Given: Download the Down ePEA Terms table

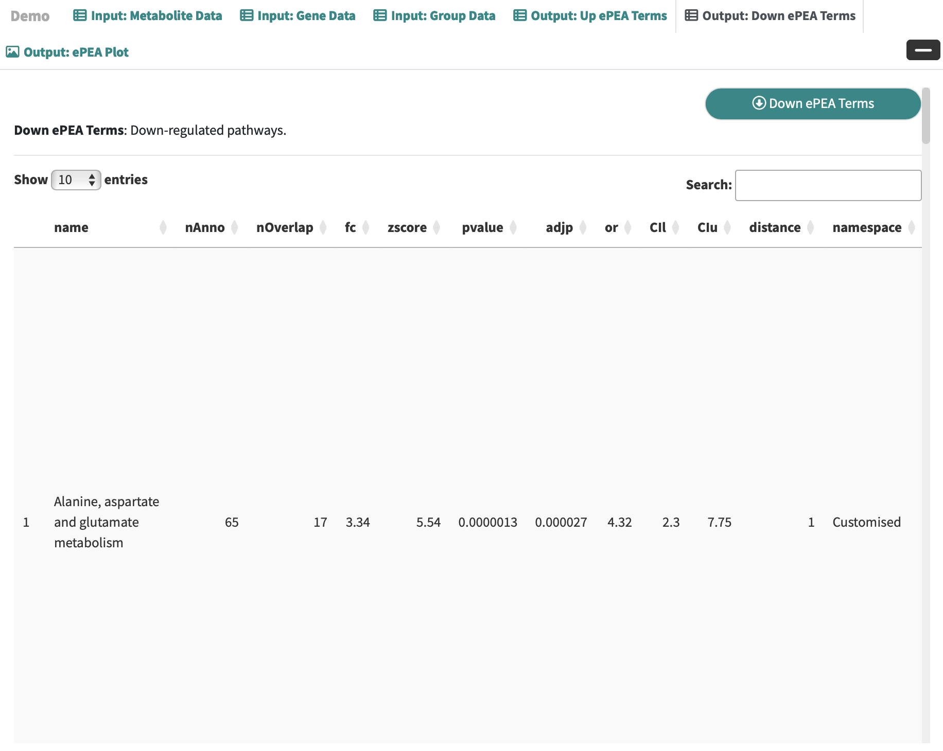Looking at the screenshot, I should (813, 104).
